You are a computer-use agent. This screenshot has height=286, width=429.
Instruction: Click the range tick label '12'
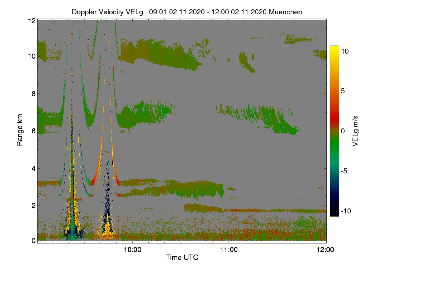pyautogui.click(x=31, y=21)
